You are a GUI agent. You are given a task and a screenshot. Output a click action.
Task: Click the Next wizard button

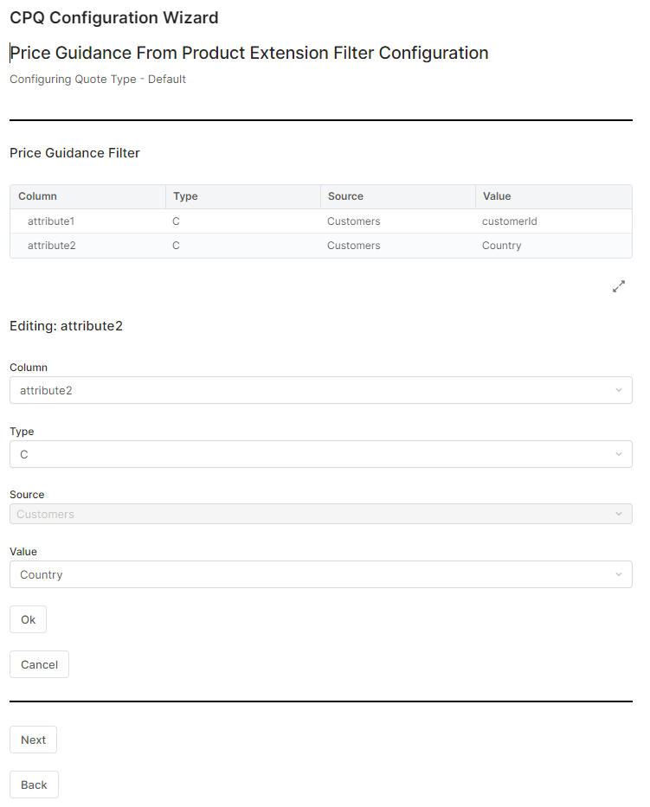pyautogui.click(x=33, y=740)
